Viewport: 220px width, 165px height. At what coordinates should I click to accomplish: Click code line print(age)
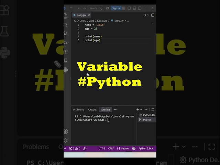pos(92,40)
